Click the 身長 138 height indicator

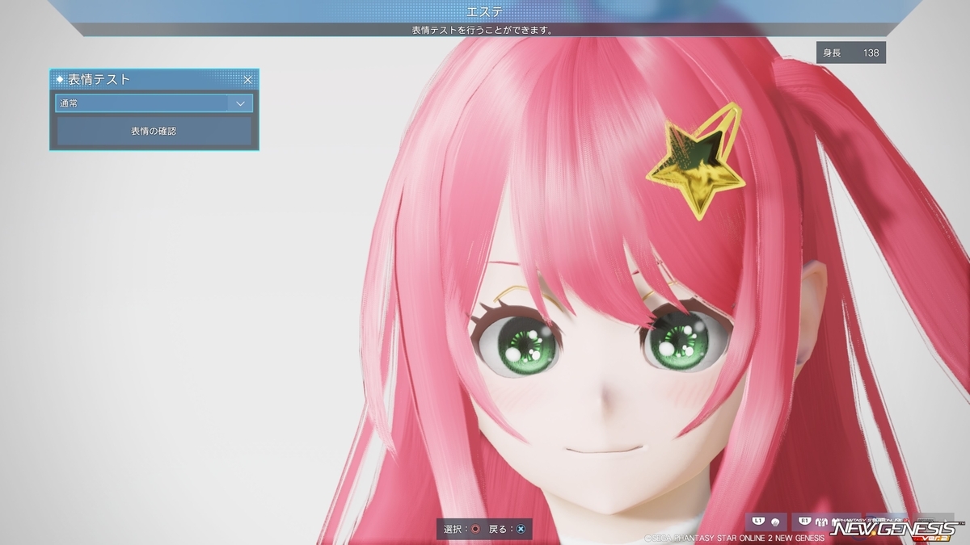pos(851,52)
